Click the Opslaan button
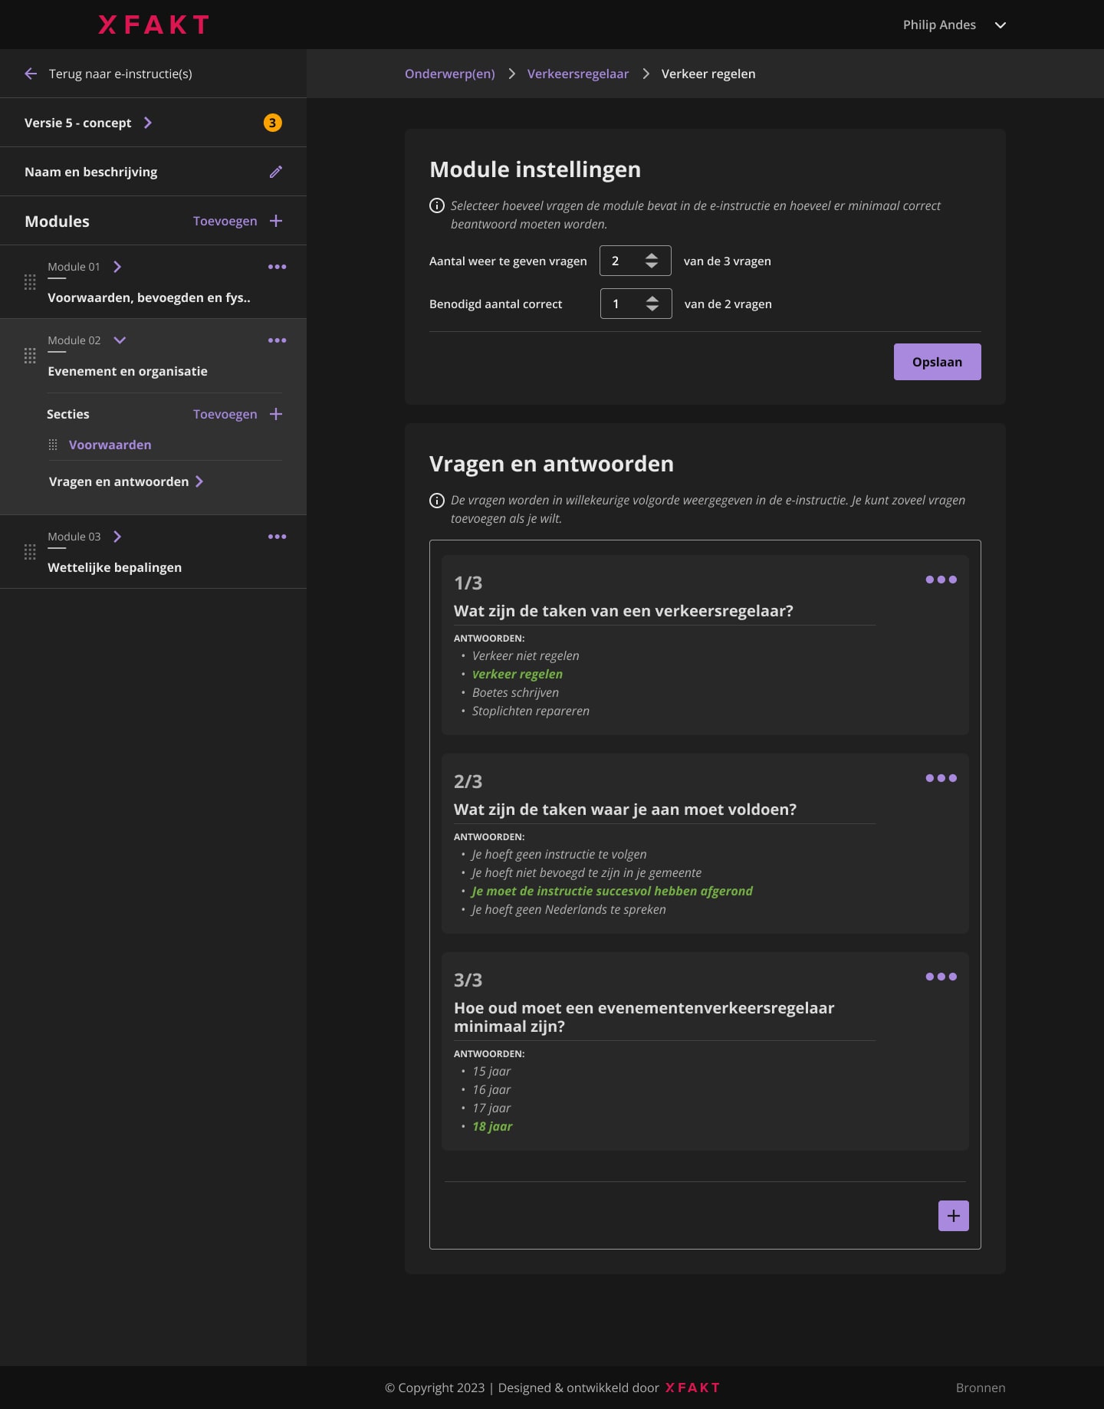The image size is (1104, 1409). pos(937,362)
